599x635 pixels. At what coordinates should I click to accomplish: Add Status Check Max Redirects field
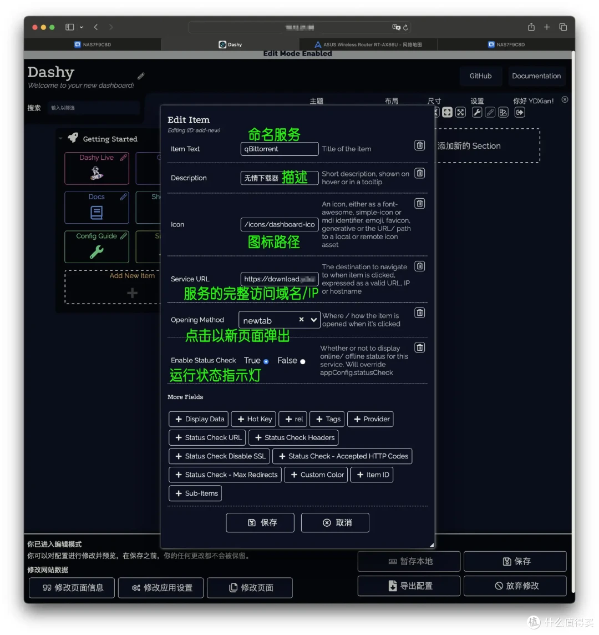[x=225, y=475]
